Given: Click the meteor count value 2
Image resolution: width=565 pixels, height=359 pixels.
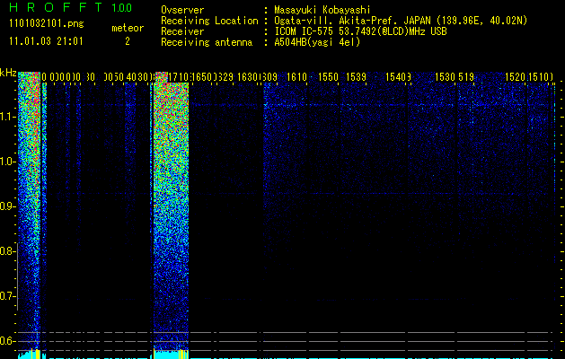Looking at the screenshot, I should tap(128, 41).
